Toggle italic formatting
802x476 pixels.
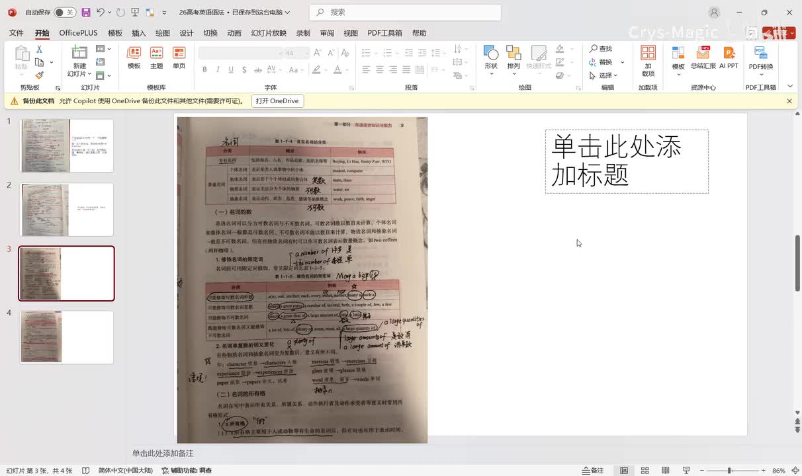218,69
